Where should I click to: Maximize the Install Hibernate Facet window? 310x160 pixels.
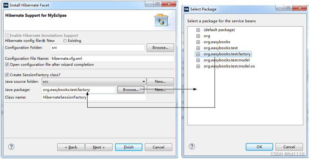[x=158, y=4]
